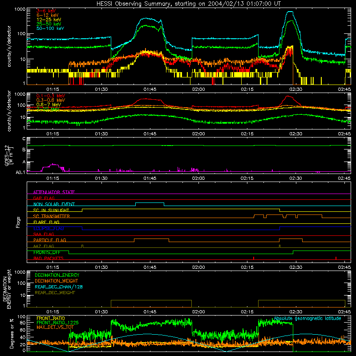Select the 50-100 keV legend label
The width and height of the screenshot is (356, 356).
[50, 28]
